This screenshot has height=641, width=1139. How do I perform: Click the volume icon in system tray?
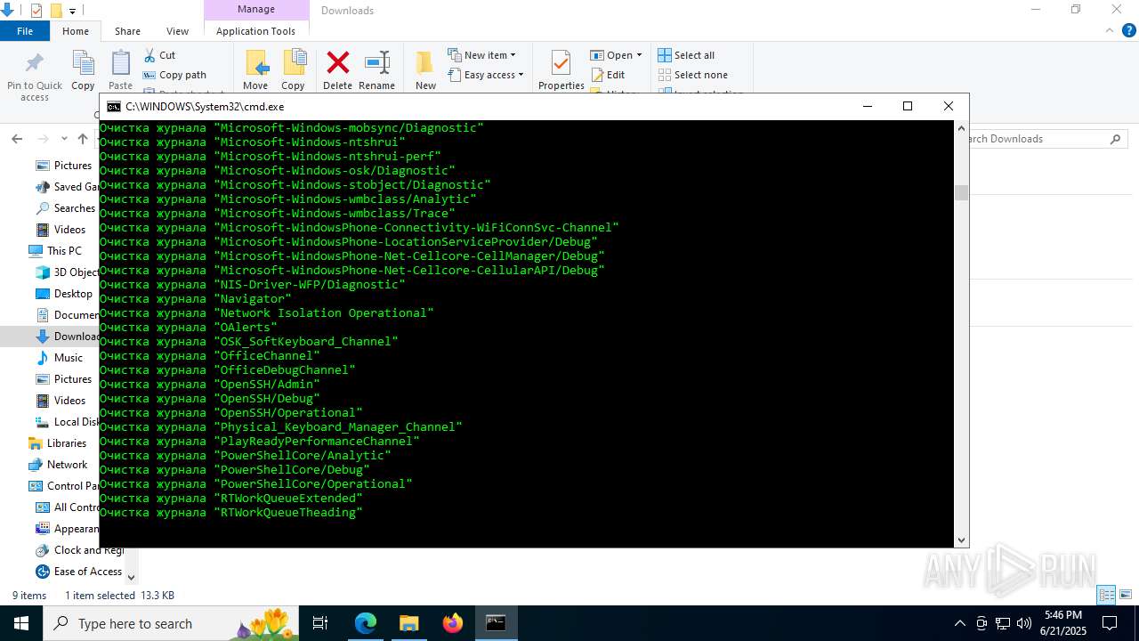pos(1024,623)
